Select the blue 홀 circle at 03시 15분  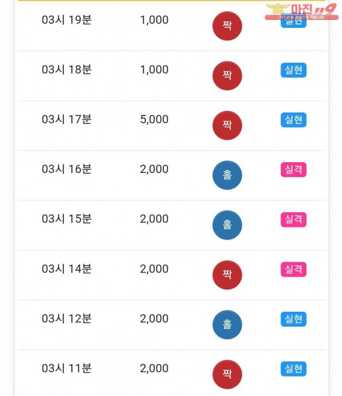coord(227,225)
